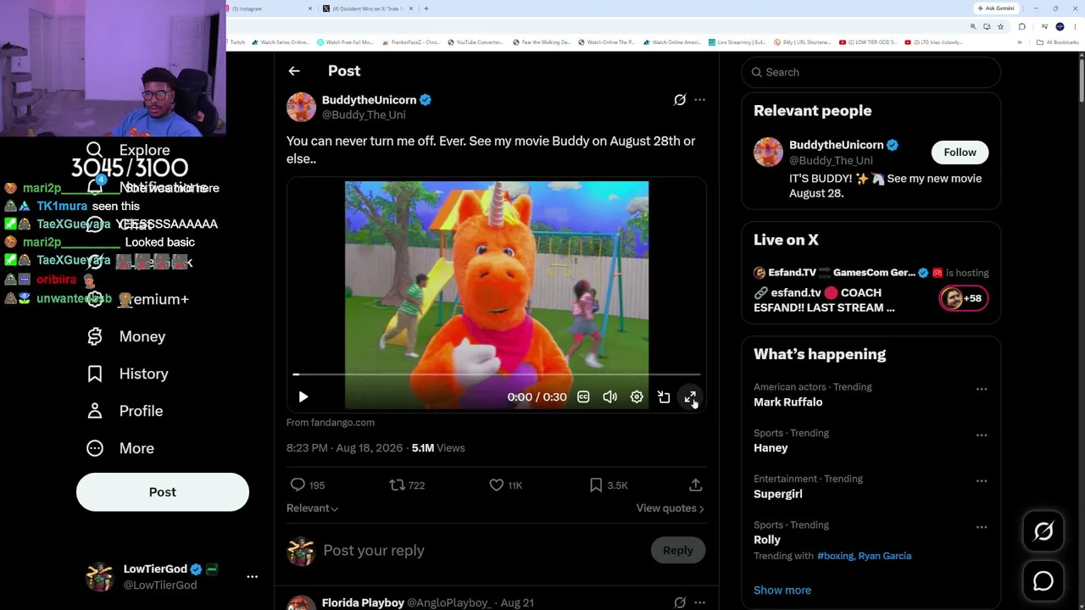Open LowTierGod account options menu

(x=252, y=576)
